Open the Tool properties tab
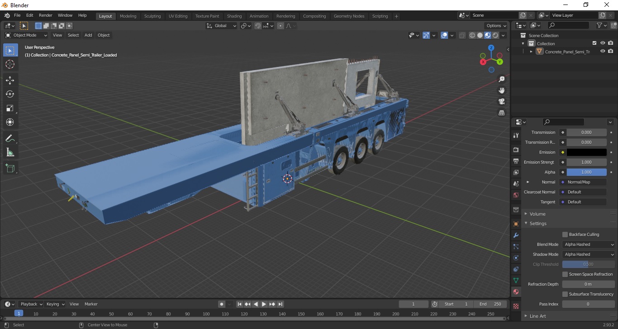618x329 pixels. [516, 136]
